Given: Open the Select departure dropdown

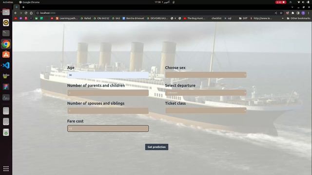Looking at the screenshot, I should coord(206,93).
